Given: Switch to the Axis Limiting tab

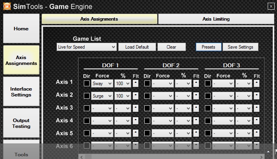Looking at the screenshot, I should click(216, 19).
